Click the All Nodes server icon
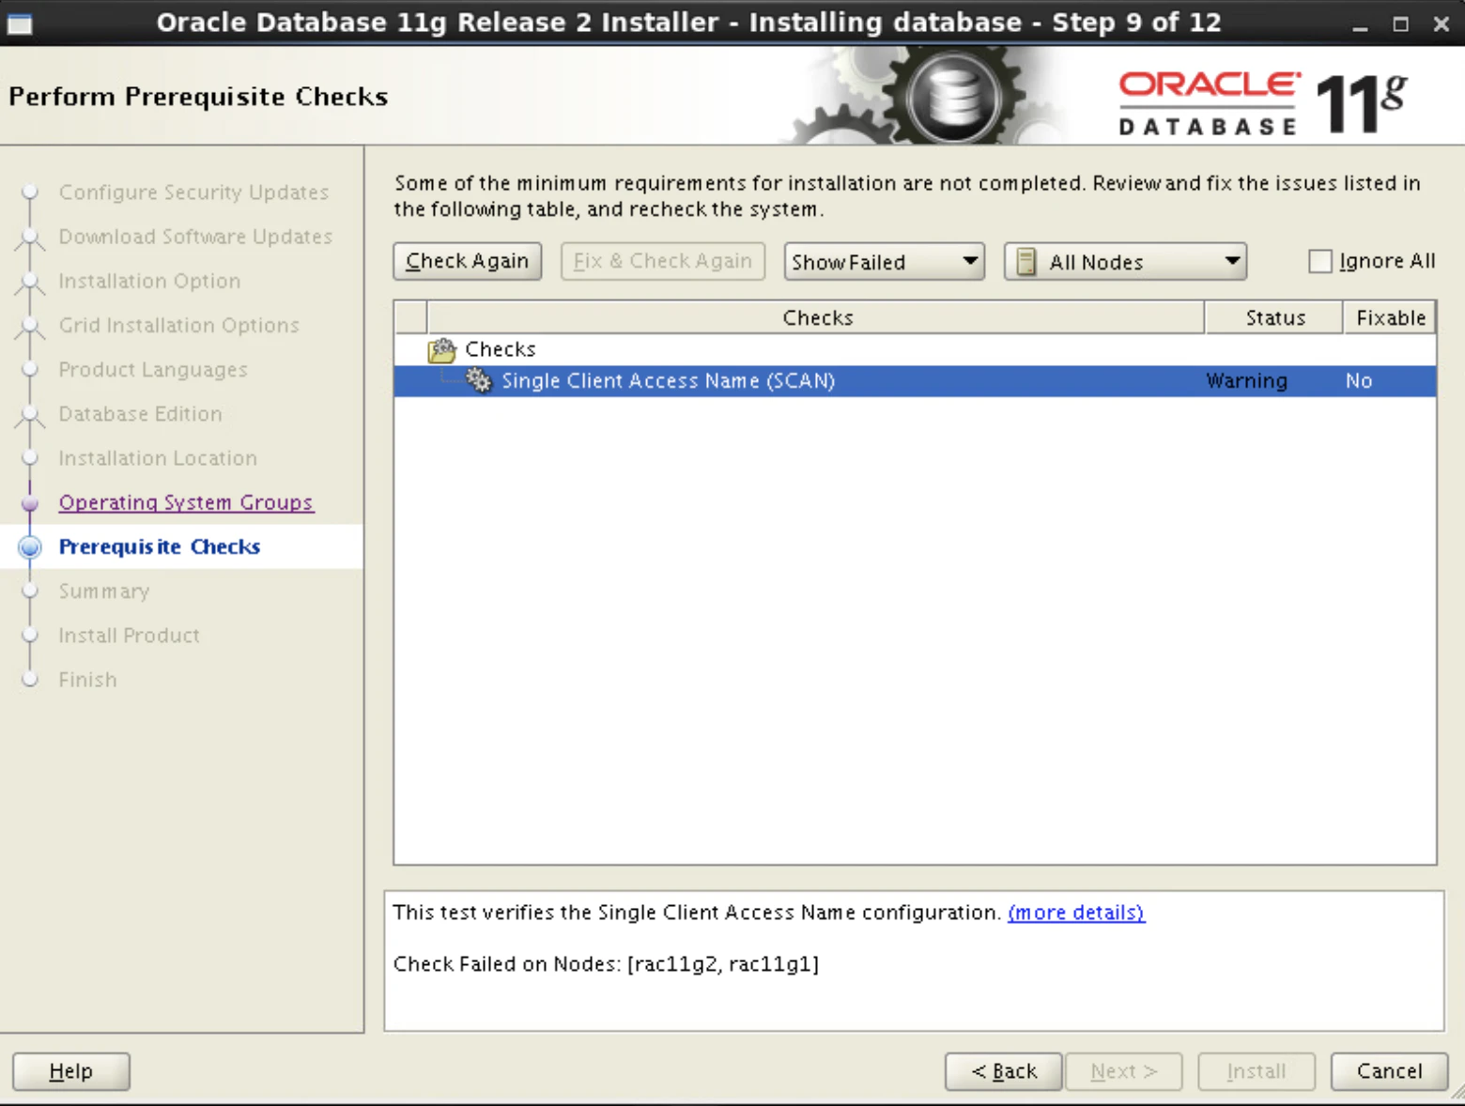This screenshot has width=1465, height=1106. coord(1026,262)
